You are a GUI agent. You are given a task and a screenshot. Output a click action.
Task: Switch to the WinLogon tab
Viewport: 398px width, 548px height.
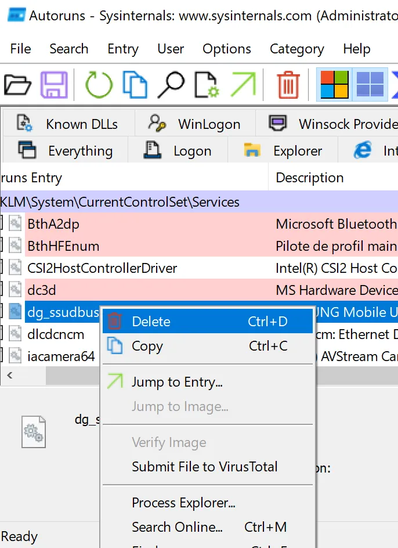(196, 124)
